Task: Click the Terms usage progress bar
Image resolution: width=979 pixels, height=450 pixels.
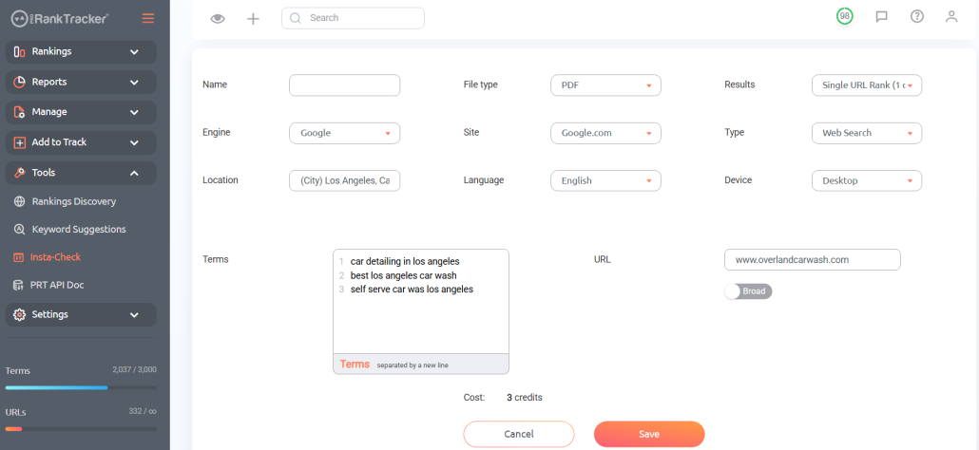Action: [x=81, y=387]
